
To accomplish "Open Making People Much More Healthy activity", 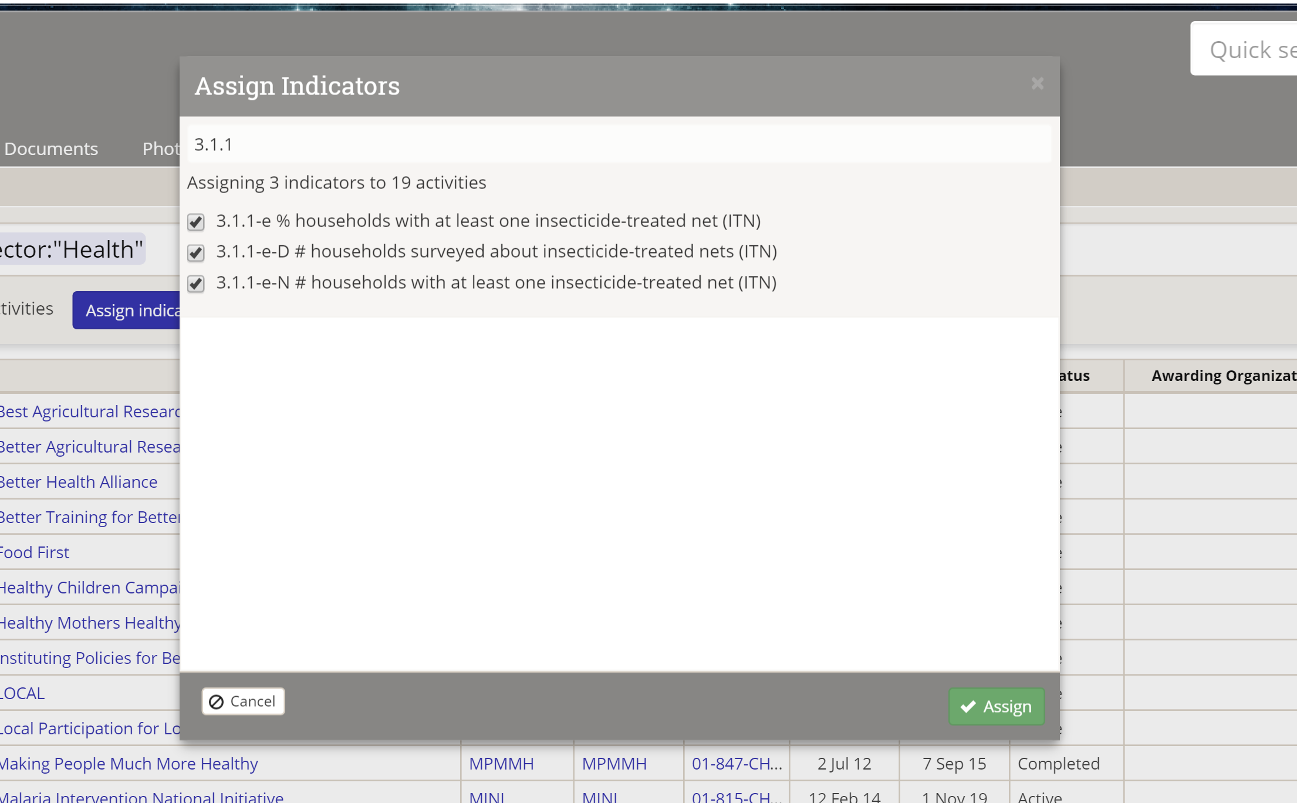I will point(129,764).
